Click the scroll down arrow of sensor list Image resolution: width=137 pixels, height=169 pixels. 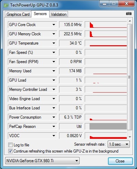130,137
